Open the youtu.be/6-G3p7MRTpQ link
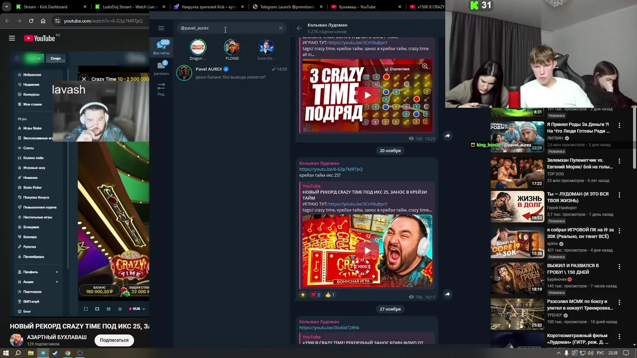This screenshot has width=637, height=358. point(330,169)
